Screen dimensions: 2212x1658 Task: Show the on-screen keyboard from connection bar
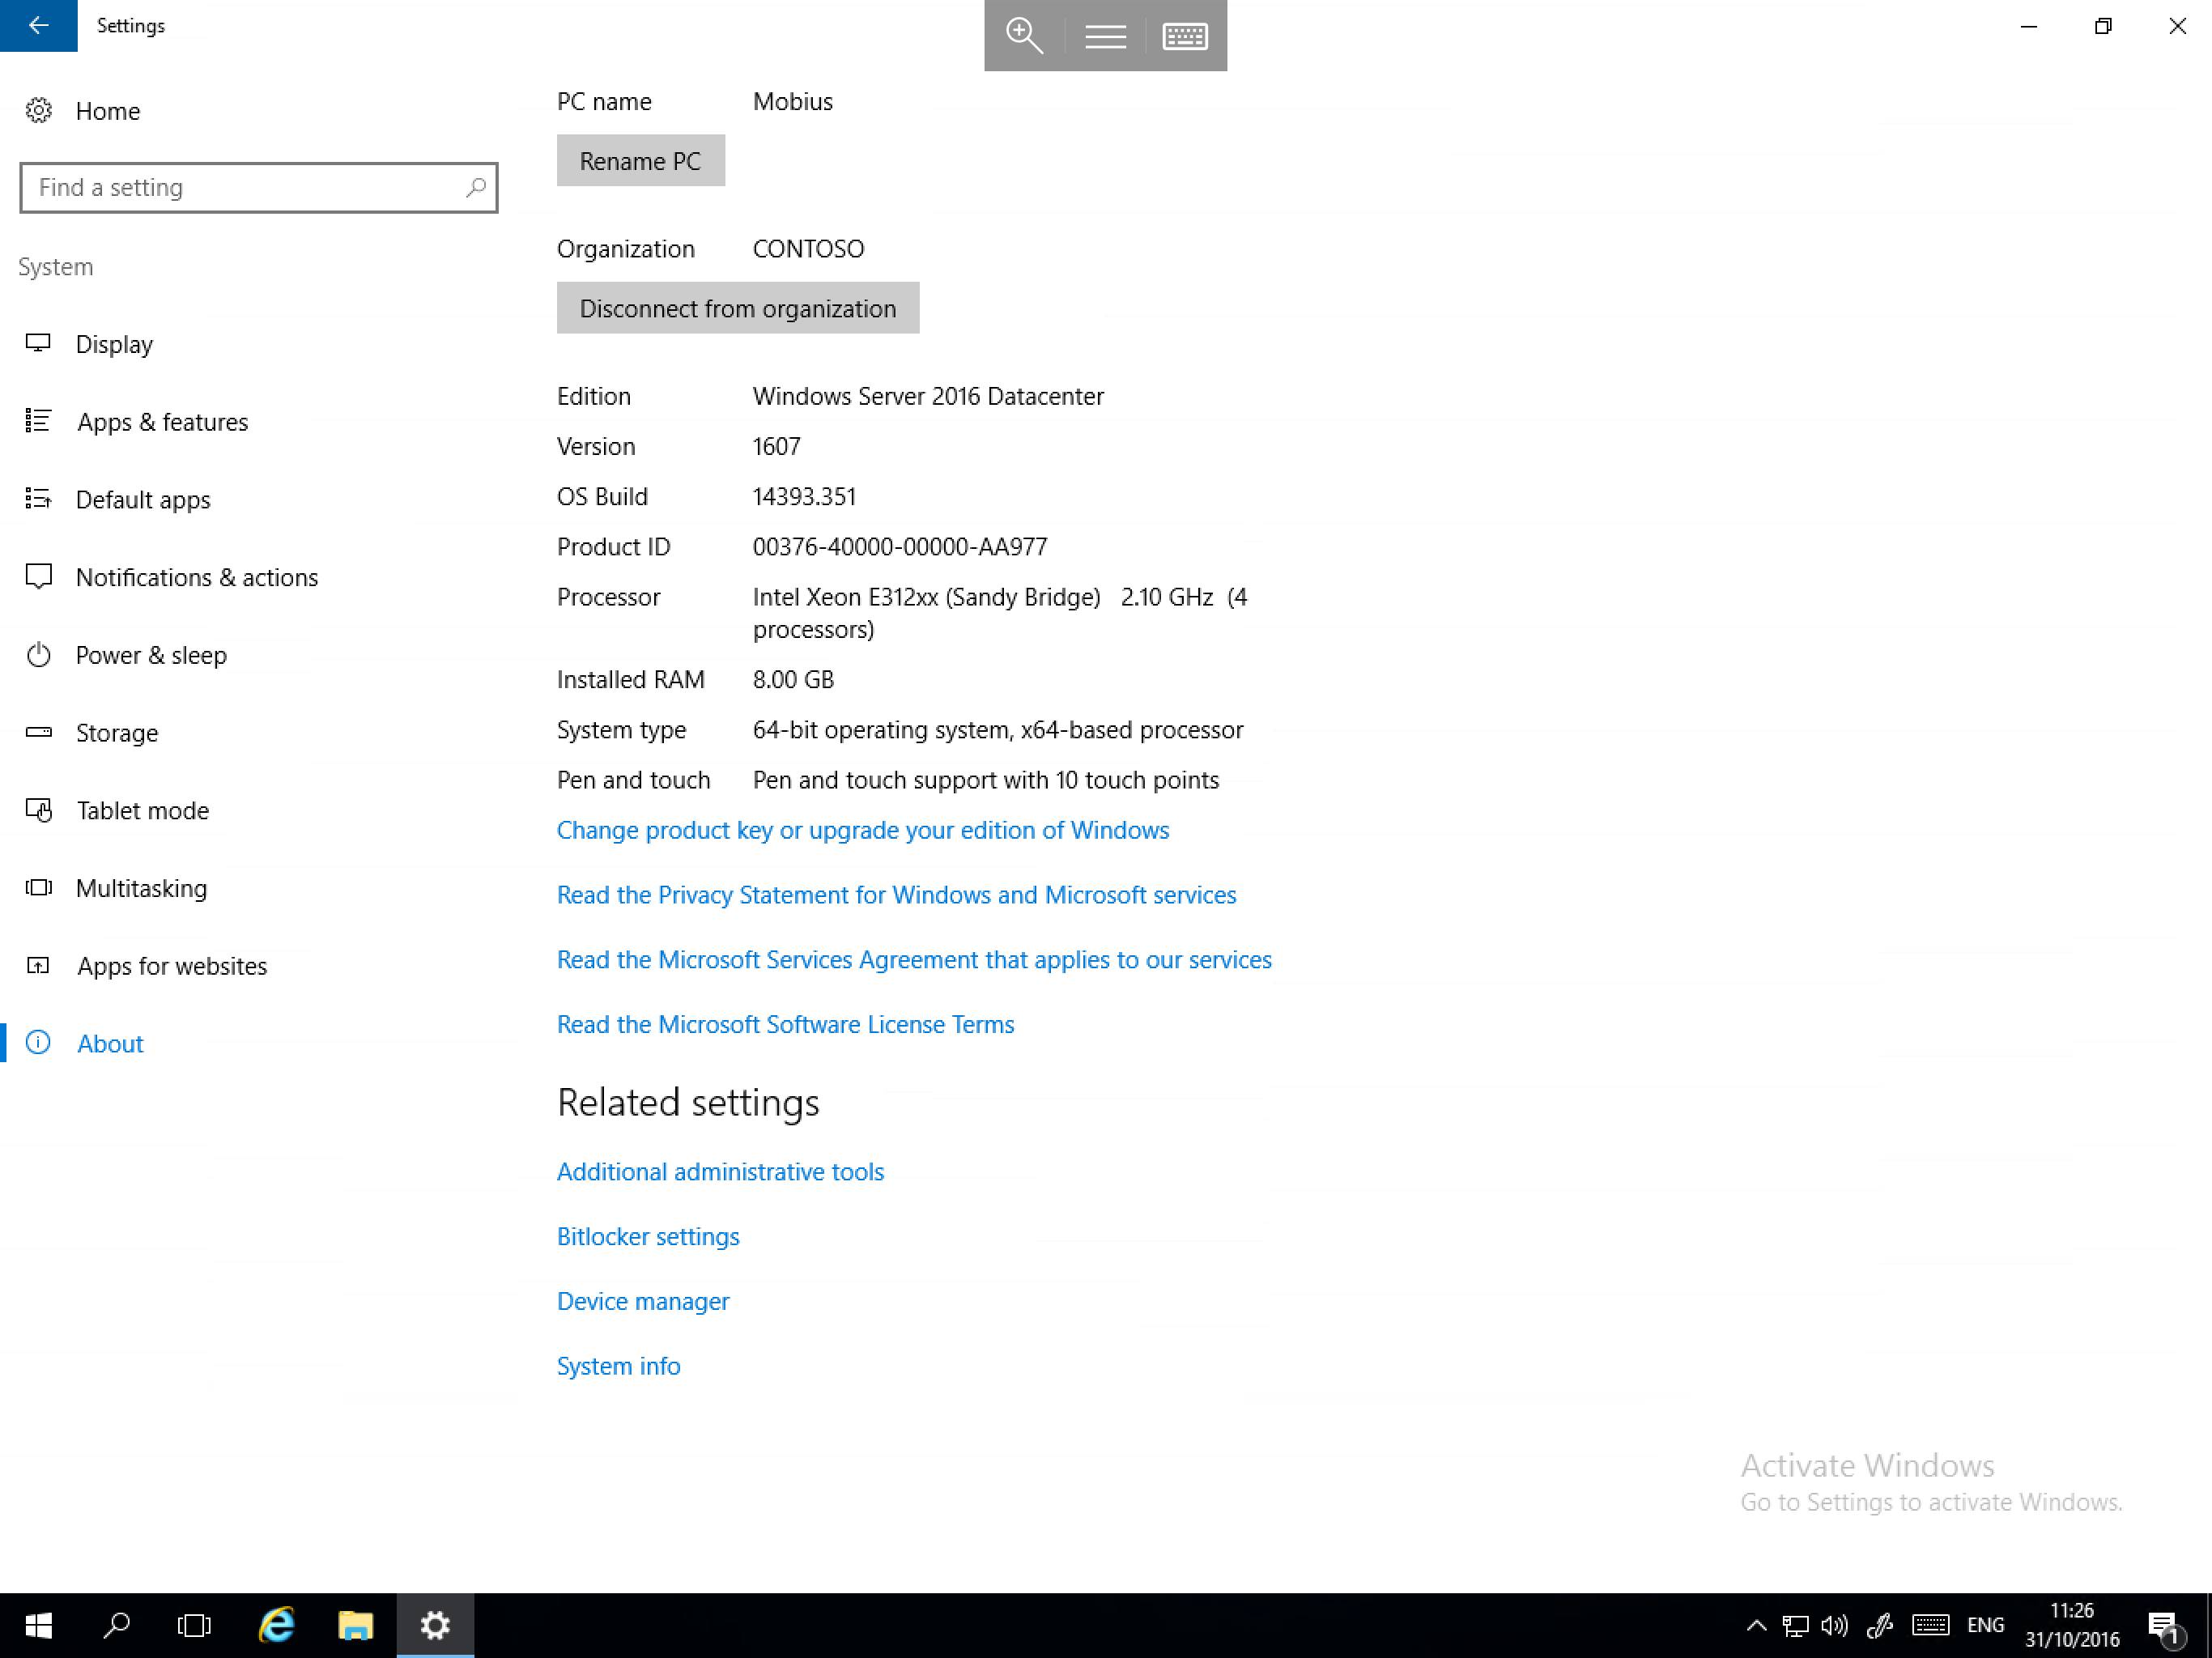click(1185, 36)
